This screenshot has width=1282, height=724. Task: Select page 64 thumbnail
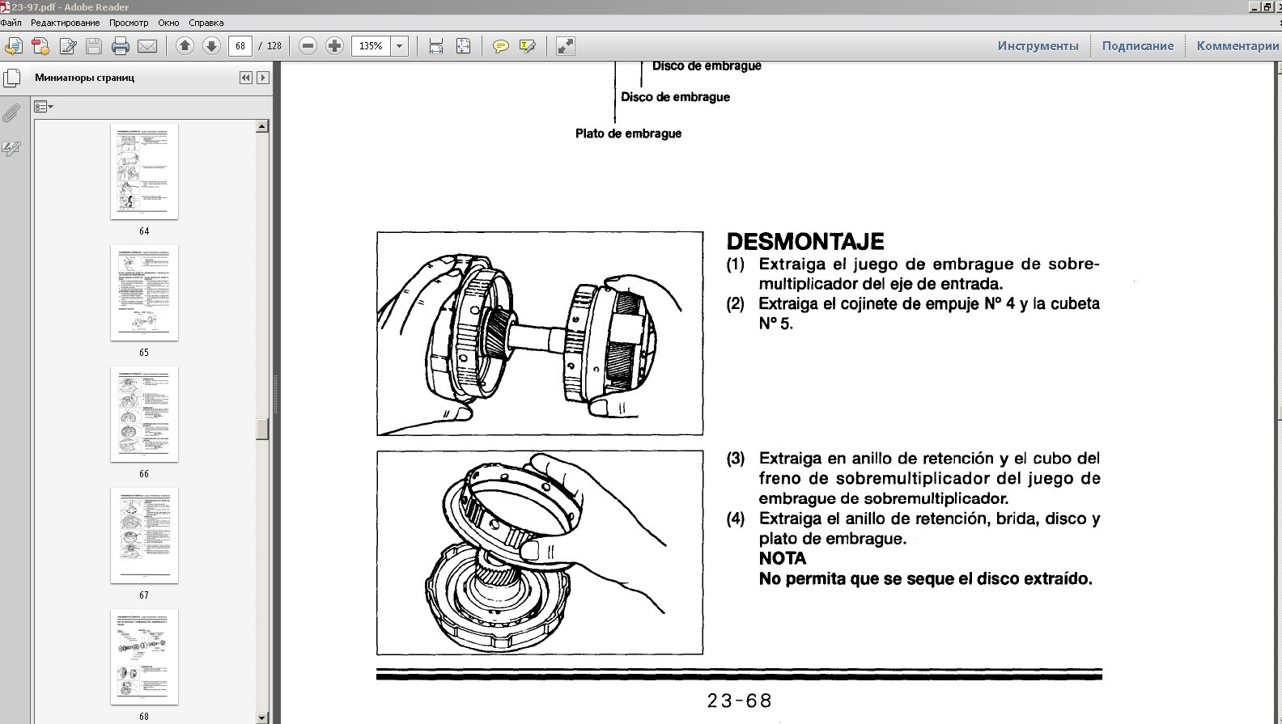144,171
